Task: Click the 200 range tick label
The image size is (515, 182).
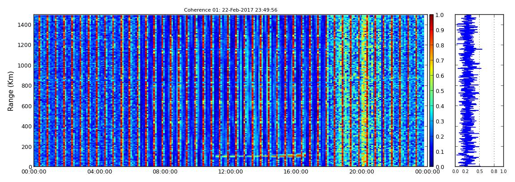Action: [26, 147]
